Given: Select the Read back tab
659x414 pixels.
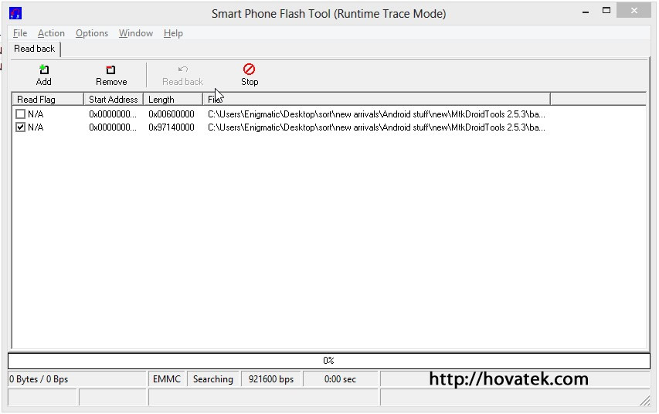Looking at the screenshot, I should 35,49.
